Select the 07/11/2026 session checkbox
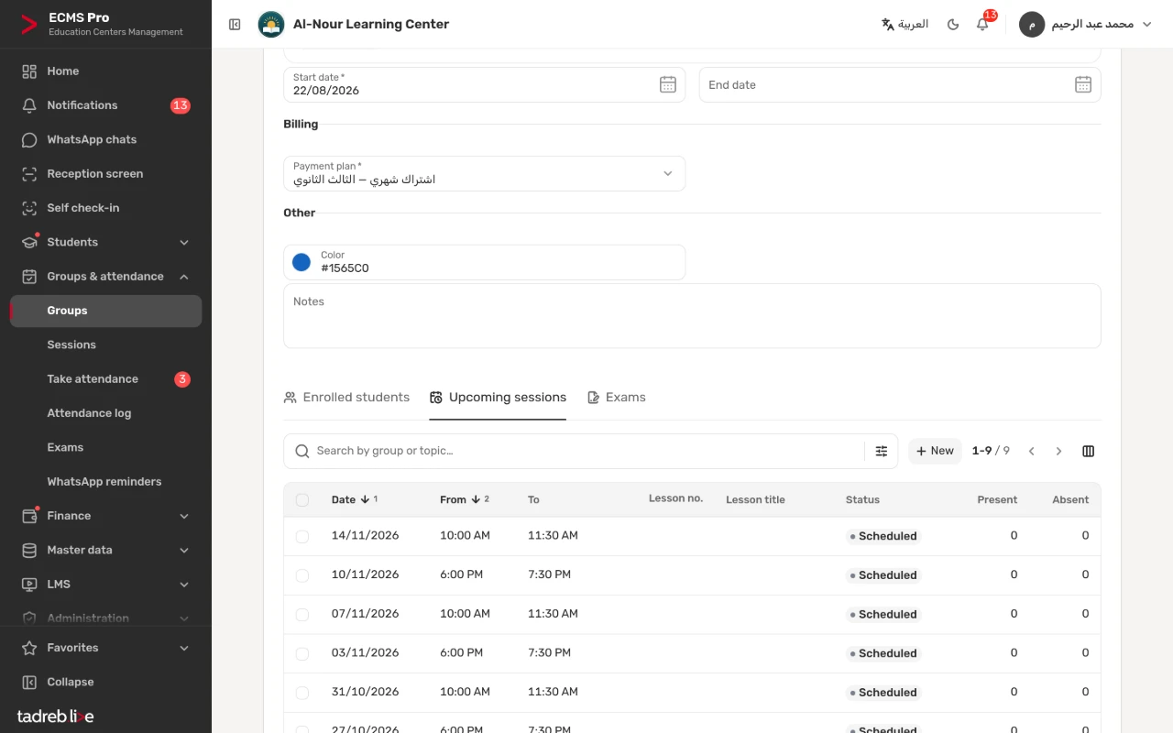Image resolution: width=1173 pixels, height=733 pixels. click(302, 615)
